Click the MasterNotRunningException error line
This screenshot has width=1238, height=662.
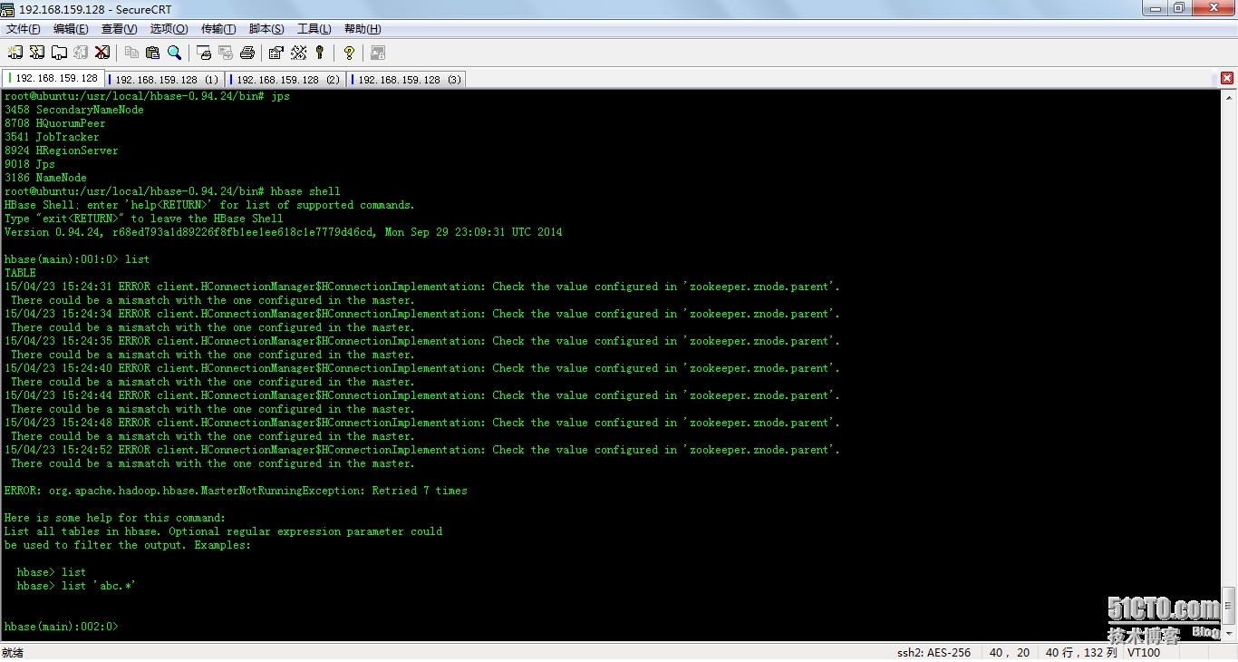[x=236, y=491]
